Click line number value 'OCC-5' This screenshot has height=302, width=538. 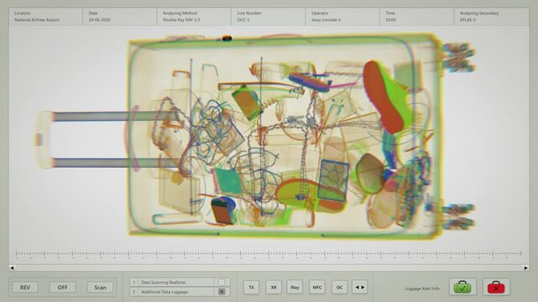click(x=243, y=20)
